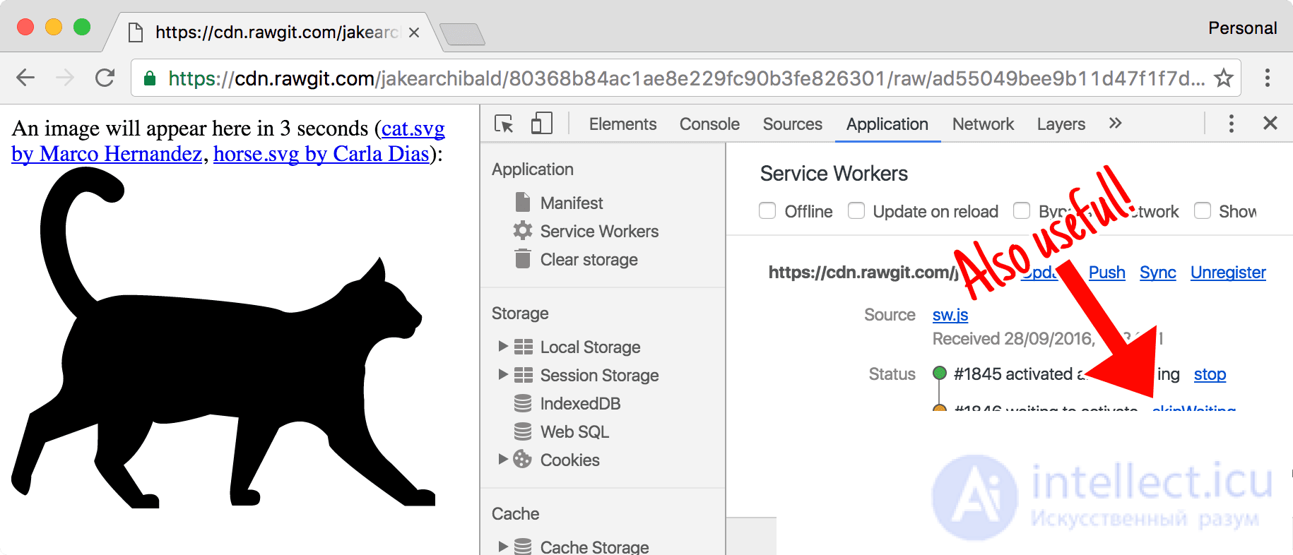Viewport: 1293px width, 555px height.
Task: Click the Clear storage trash icon
Action: (523, 259)
